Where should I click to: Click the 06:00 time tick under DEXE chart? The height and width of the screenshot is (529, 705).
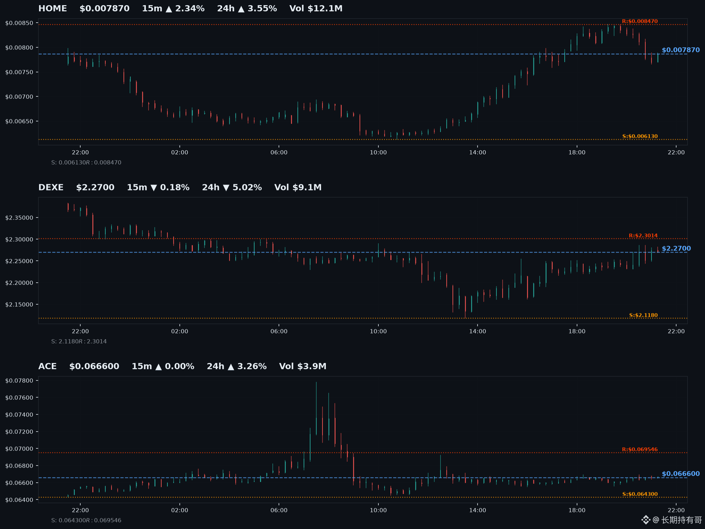(279, 331)
